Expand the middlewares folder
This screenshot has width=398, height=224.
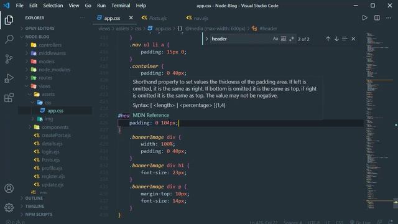52,53
